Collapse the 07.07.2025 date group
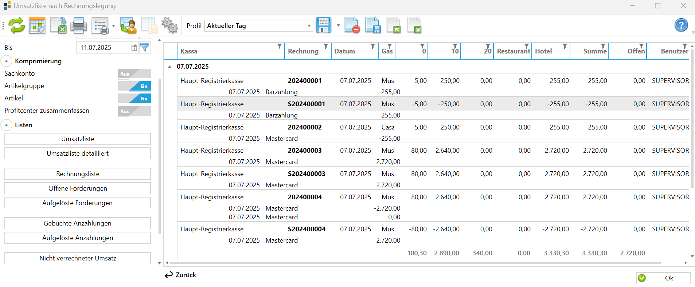The image size is (695, 287). click(169, 67)
